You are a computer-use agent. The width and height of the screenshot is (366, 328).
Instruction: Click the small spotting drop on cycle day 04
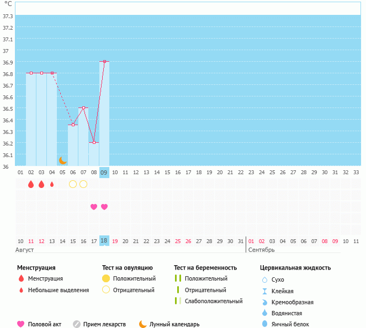pyautogui.click(x=52, y=184)
